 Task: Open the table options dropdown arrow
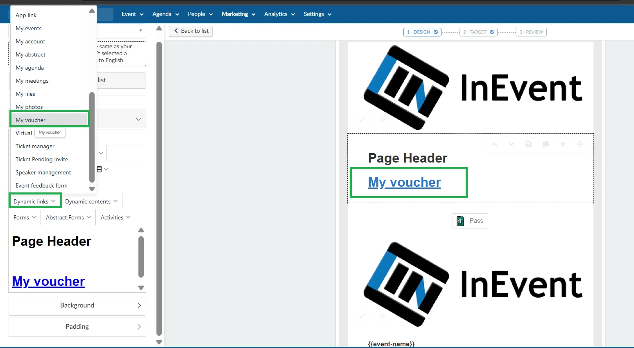[x=106, y=169]
